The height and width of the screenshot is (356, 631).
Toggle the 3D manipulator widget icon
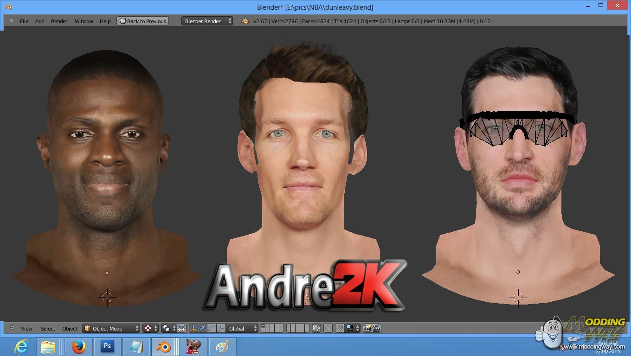click(x=193, y=328)
